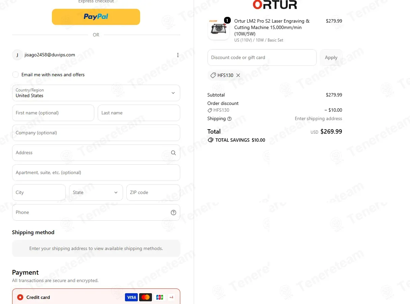Click the Apply discount button
410x304 pixels.
pos(331,57)
